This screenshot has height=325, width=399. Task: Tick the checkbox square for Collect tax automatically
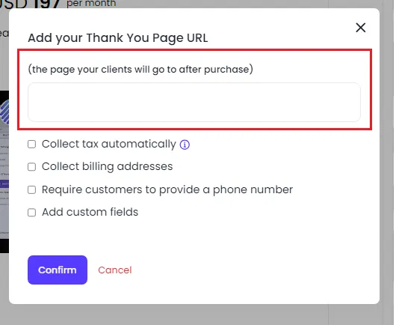(x=31, y=144)
